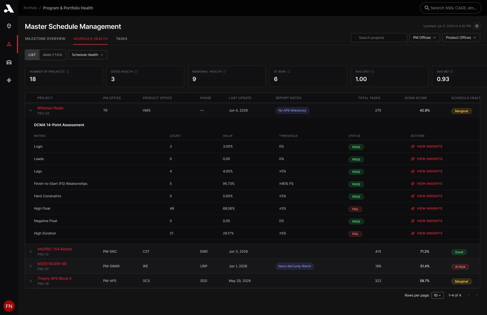Click sparkle icon in Negative Float row
This screenshot has width=487, height=315.
click(x=413, y=221)
